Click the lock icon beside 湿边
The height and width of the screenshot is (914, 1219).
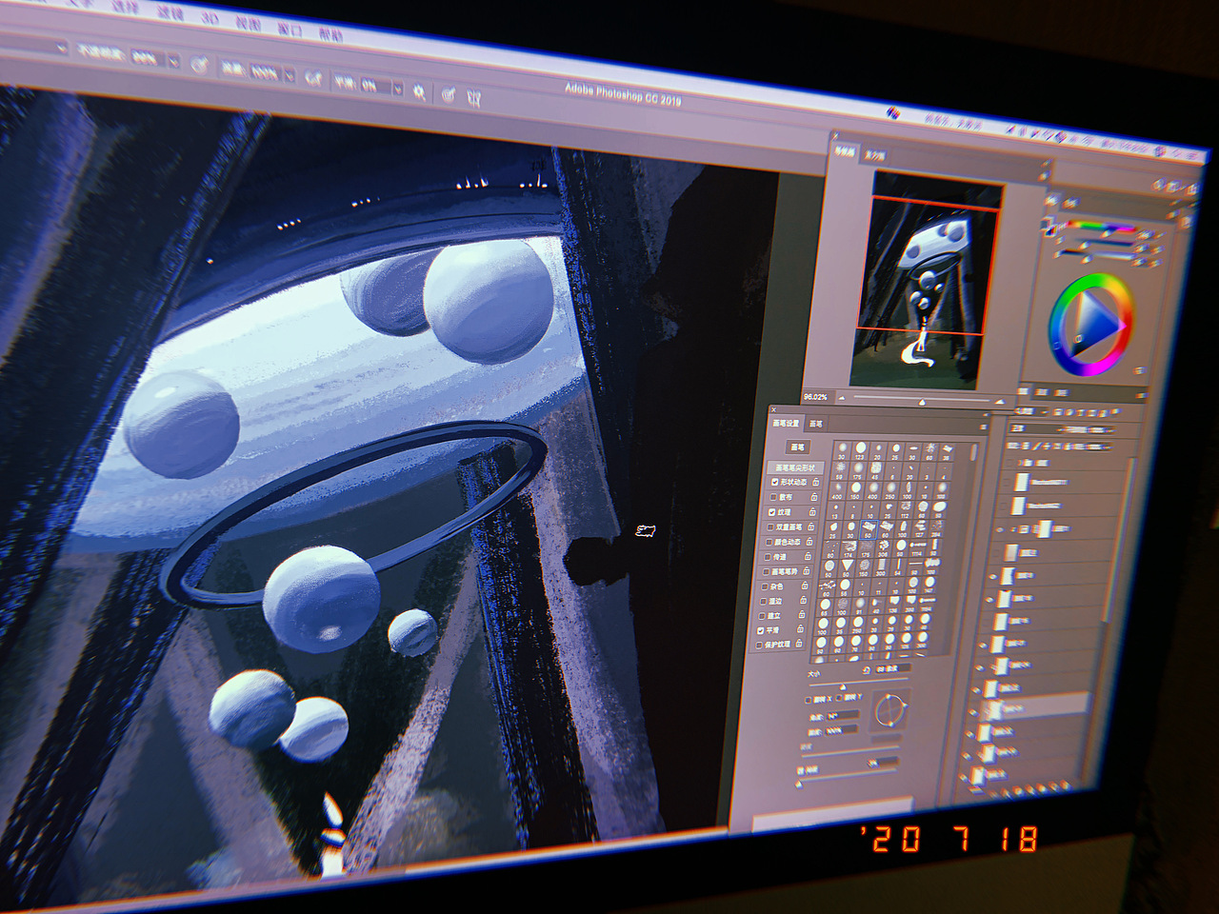804,600
